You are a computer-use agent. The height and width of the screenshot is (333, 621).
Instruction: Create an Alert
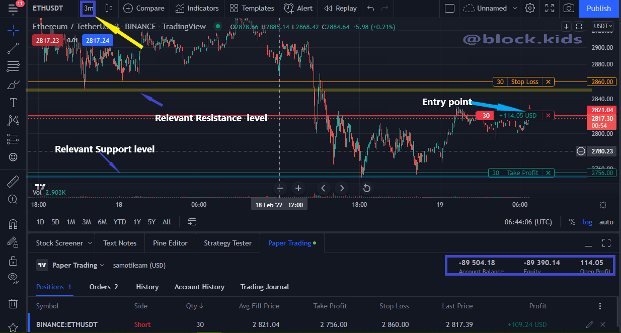point(298,8)
